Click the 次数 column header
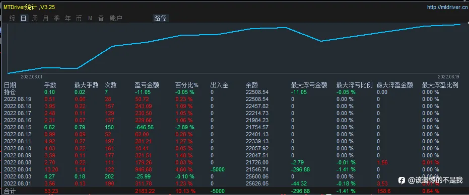 (110, 85)
